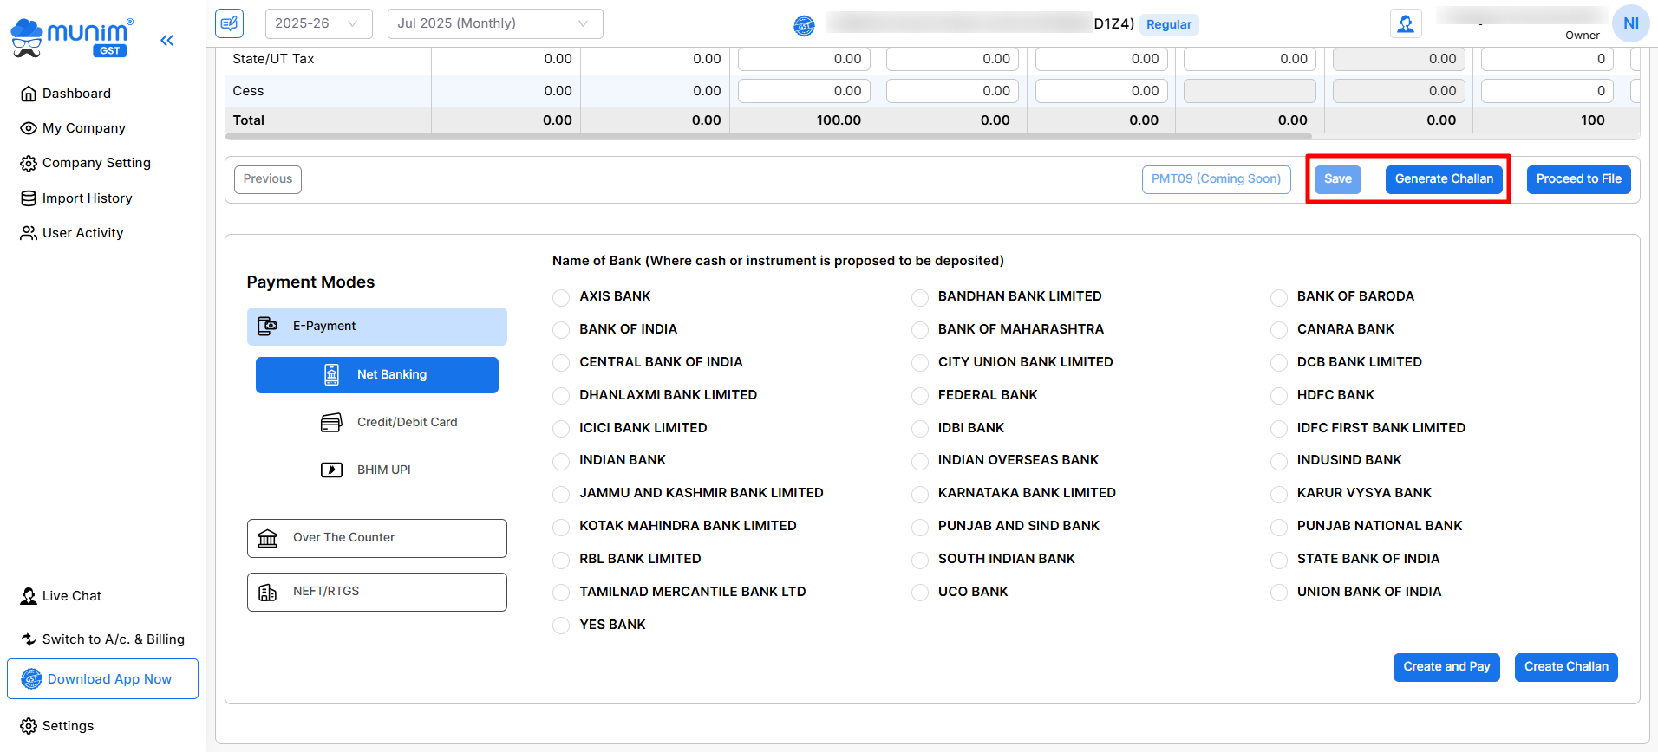The width and height of the screenshot is (1658, 752).
Task: Open My Company from sidebar
Action: click(x=83, y=128)
